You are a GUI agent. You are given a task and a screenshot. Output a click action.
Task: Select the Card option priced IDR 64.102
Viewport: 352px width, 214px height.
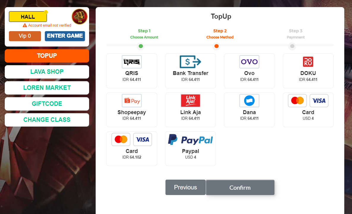(132, 148)
